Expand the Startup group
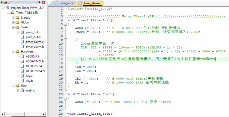 [x=13, y=18]
